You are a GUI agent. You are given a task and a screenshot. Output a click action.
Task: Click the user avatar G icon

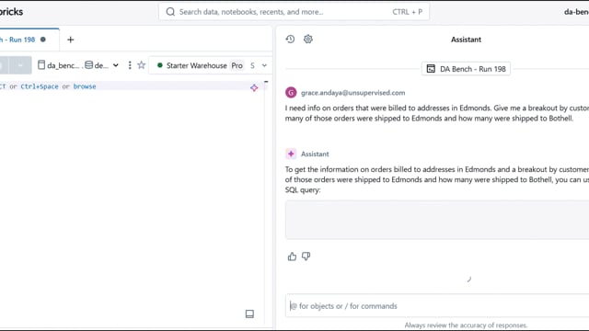(291, 92)
